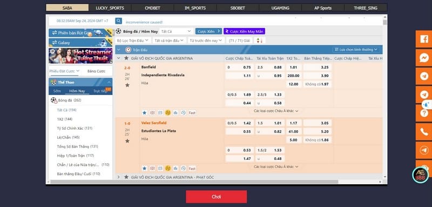Toggle star for Giải Vô Địch Quốc Gia Argentina
432x207 pixels.
126,58
